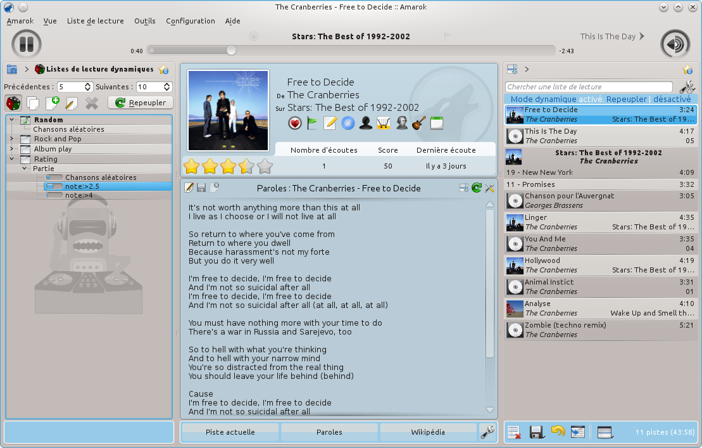The height and width of the screenshot is (448, 702).
Task: Click the désactivé link to disable dynamic mode
Action: (x=672, y=99)
